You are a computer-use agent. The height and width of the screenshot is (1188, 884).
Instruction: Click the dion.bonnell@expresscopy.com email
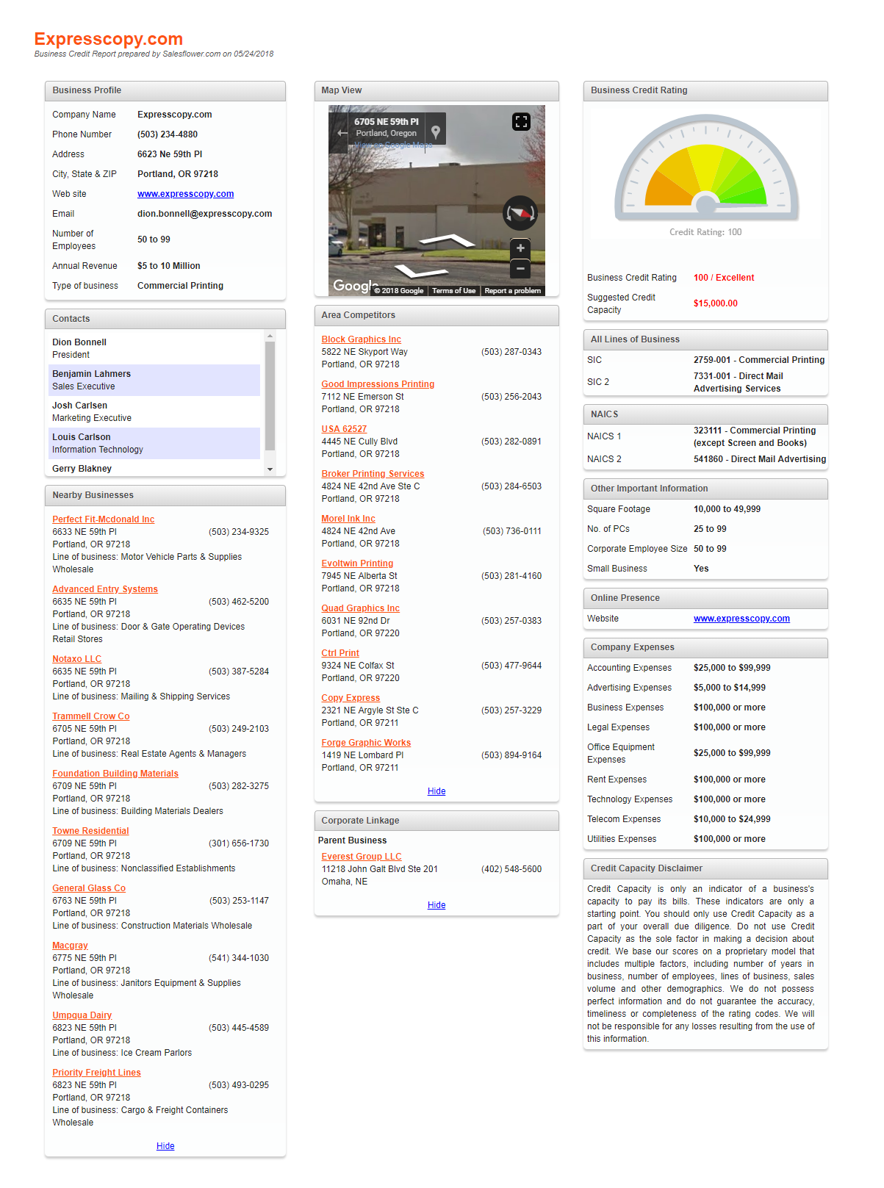(x=204, y=214)
